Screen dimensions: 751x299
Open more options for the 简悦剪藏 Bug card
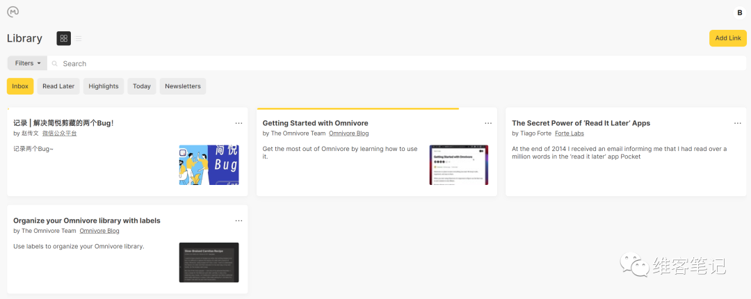click(239, 123)
